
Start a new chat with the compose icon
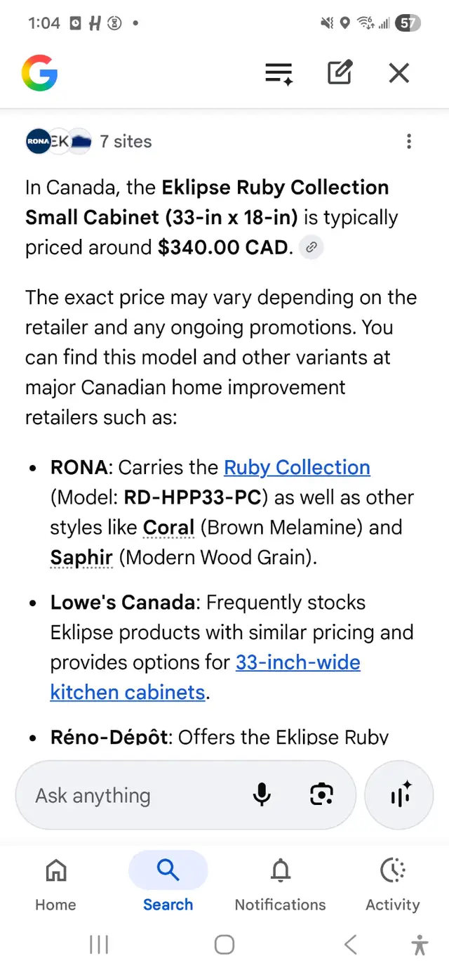(x=340, y=73)
